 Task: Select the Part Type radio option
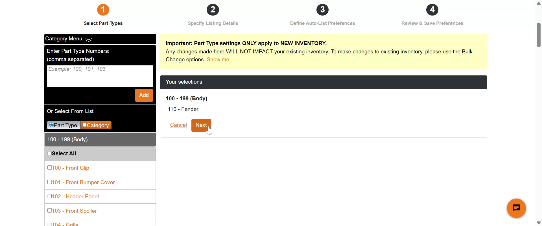51,125
